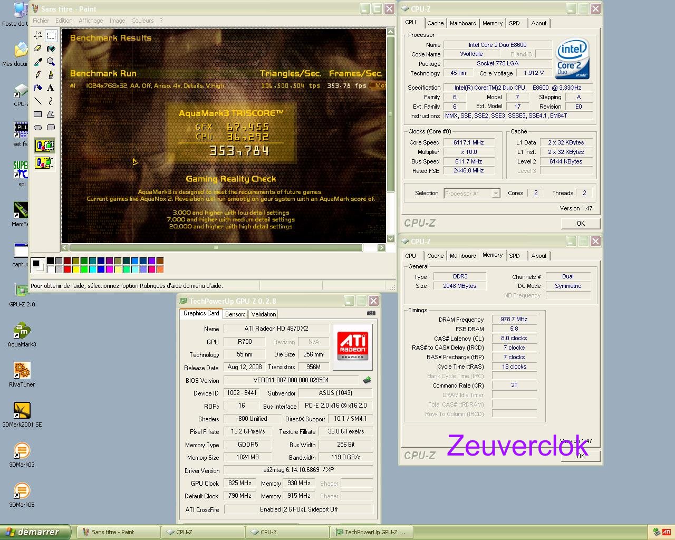Open Paint's Edition menu
The width and height of the screenshot is (675, 540).
tap(64, 21)
